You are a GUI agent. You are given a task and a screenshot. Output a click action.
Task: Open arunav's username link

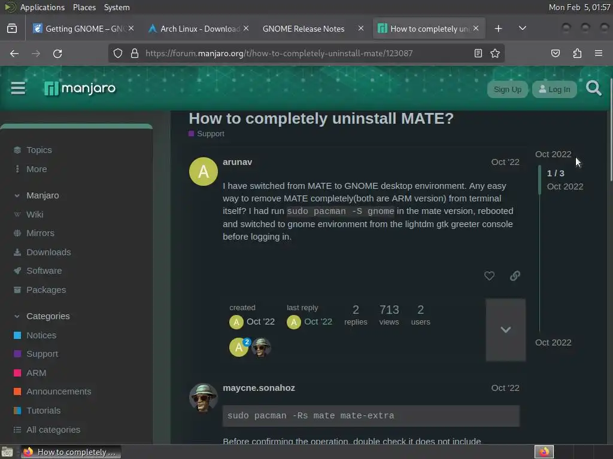click(x=237, y=162)
